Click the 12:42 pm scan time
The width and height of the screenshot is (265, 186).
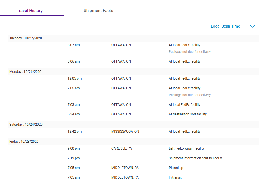[x=74, y=131]
